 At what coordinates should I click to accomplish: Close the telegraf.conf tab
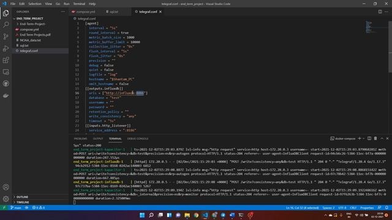tap(160, 12)
